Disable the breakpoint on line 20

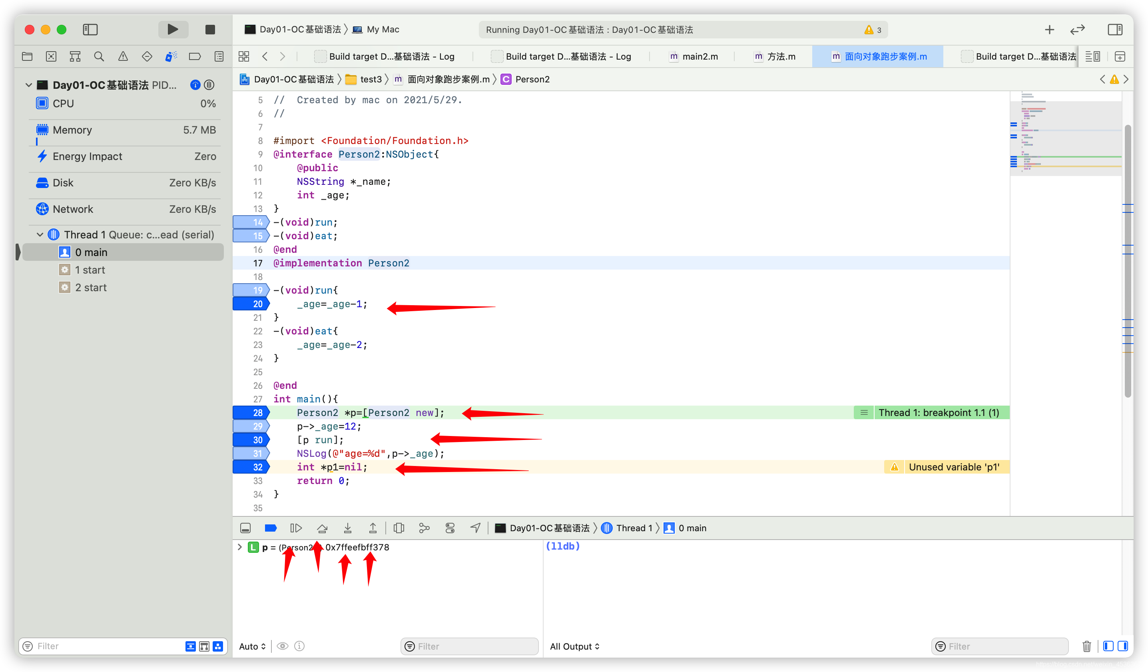click(x=251, y=304)
